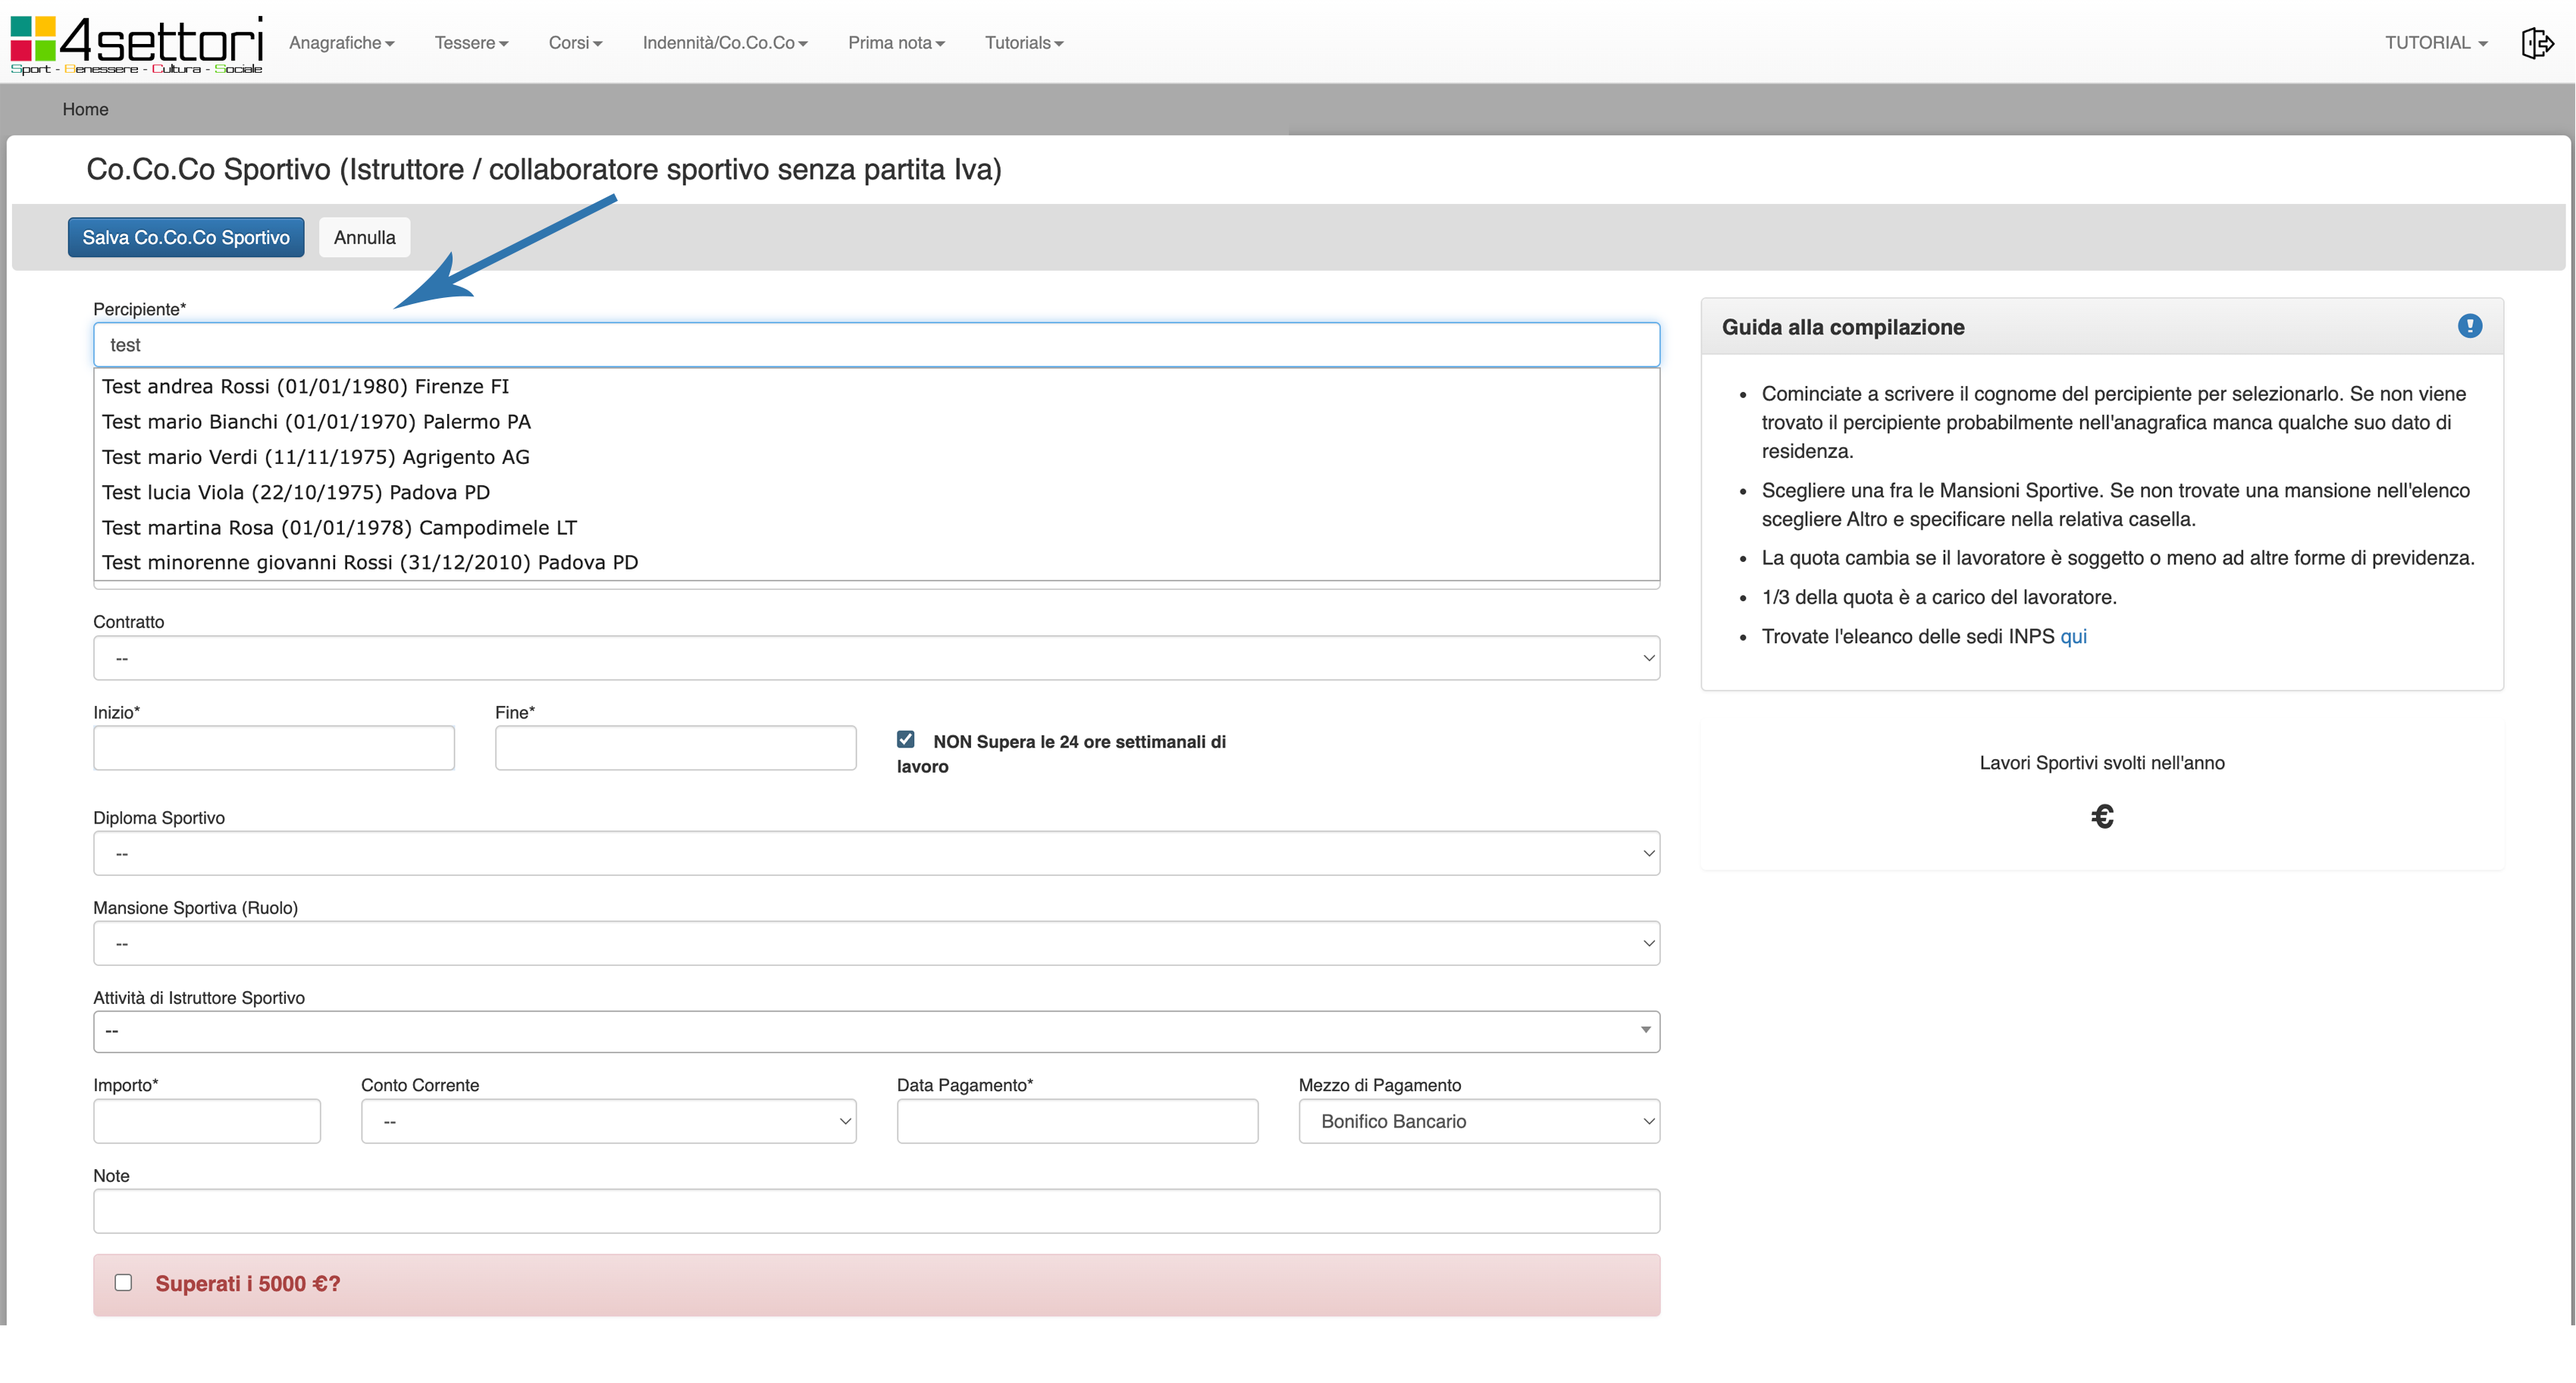Viewport: 2576px width, 1383px height.
Task: Click the blue info icon in Guida panel
Action: [2469, 326]
